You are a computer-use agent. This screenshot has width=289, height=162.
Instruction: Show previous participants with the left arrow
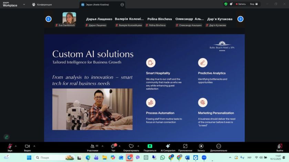point(49,19)
